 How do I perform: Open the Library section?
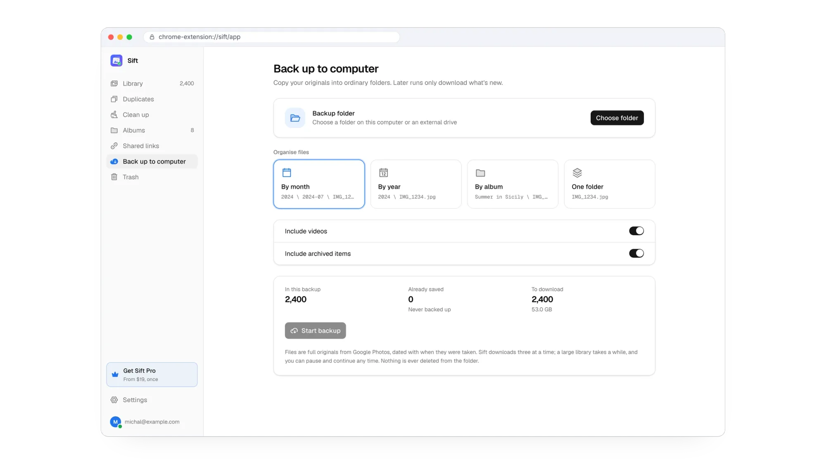point(152,83)
